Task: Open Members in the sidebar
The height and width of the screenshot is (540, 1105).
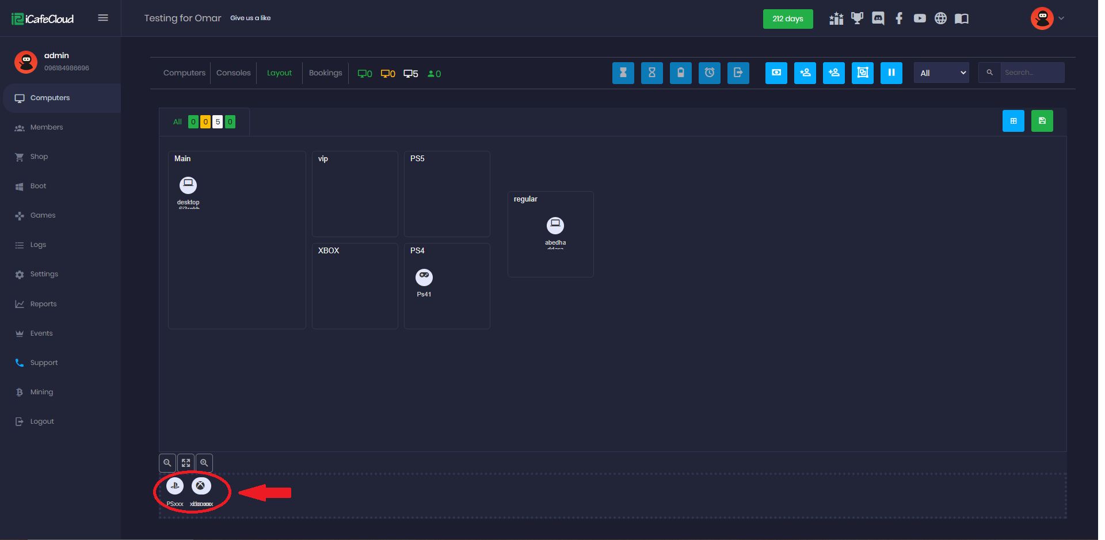Action: 47,127
